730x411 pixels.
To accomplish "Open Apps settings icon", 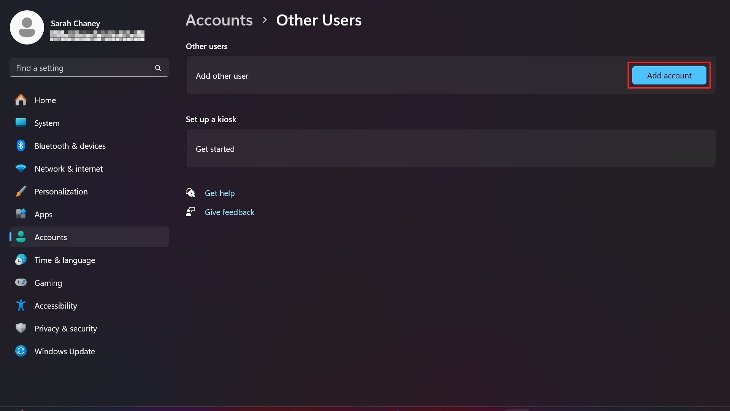I will [x=21, y=214].
